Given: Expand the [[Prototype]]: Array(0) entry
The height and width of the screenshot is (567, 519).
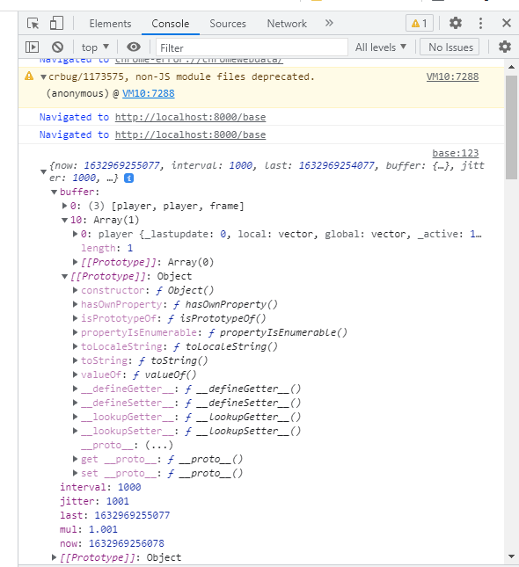Looking at the screenshot, I should point(75,262).
